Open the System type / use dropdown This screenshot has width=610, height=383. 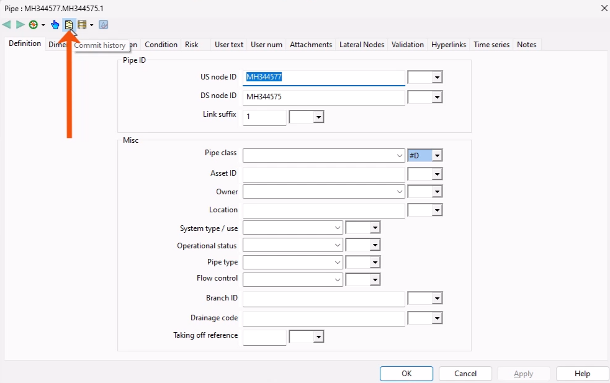[339, 227]
